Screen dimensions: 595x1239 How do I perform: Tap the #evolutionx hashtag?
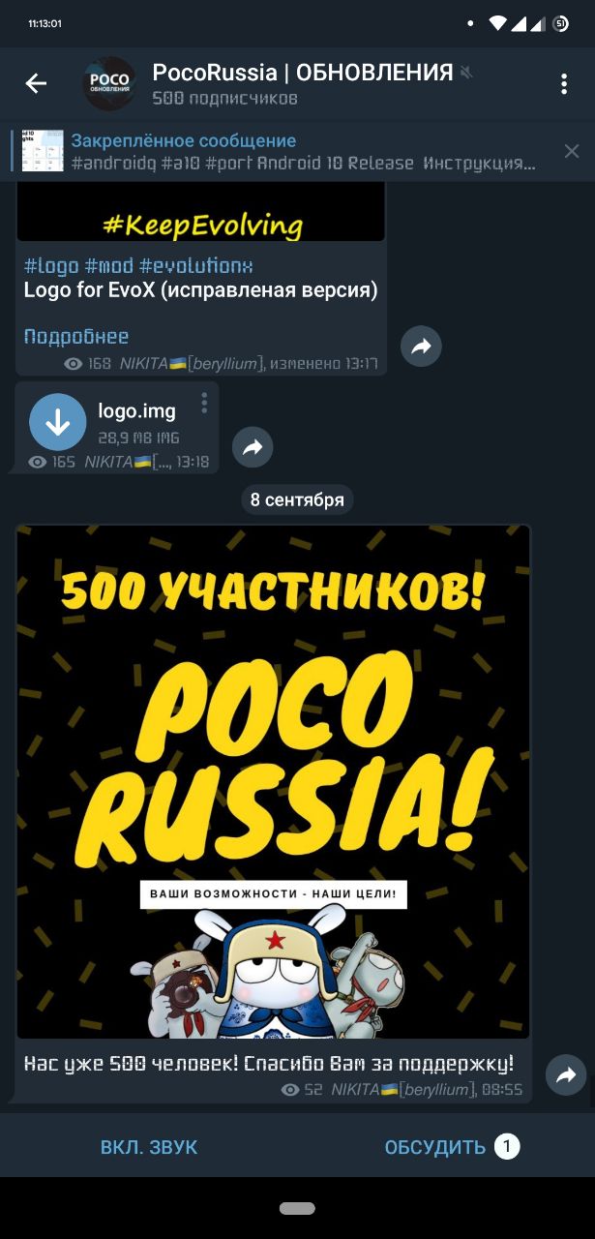click(x=196, y=265)
